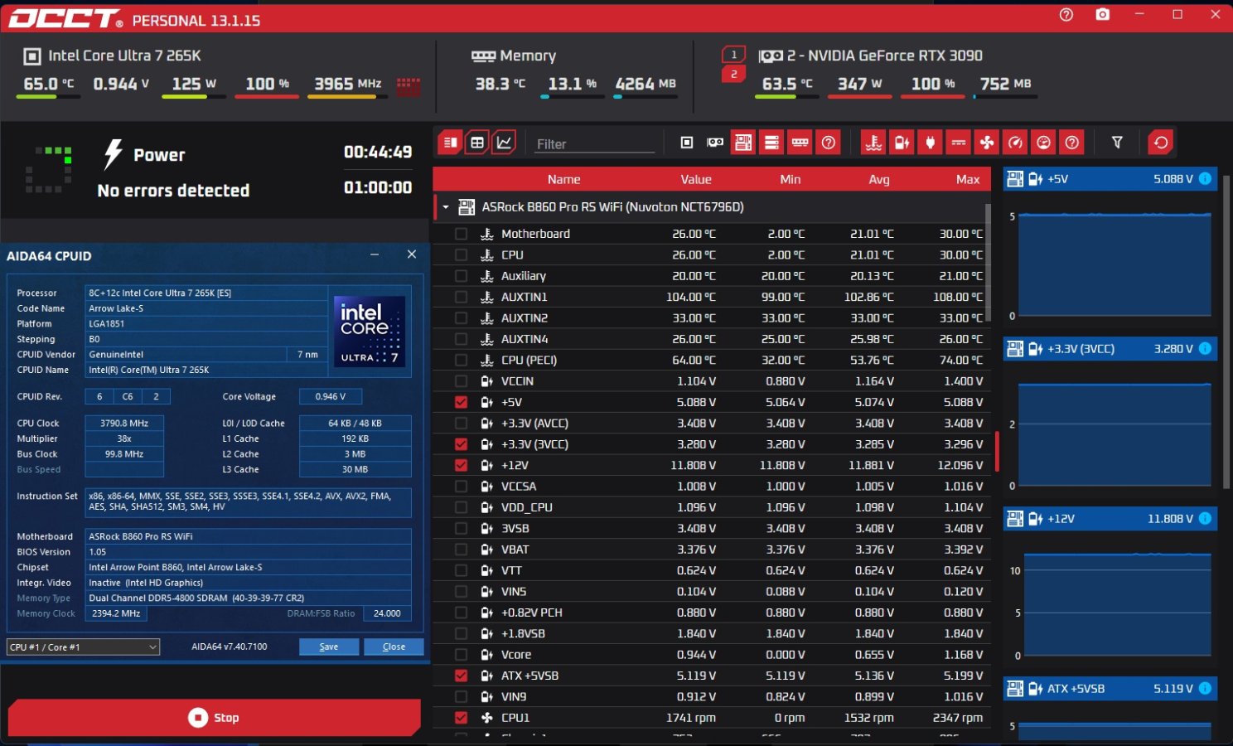Select the VBAT row name
This screenshot has height=746, width=1233.
click(515, 550)
